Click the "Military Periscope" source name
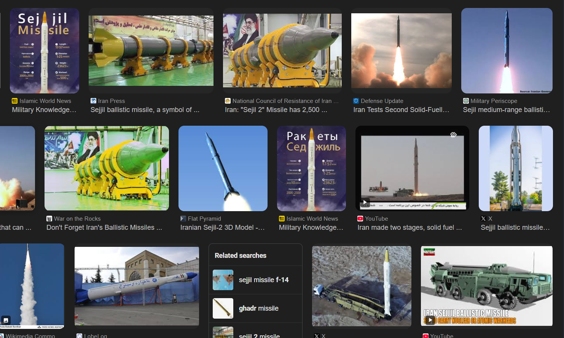564x338 pixels. pyautogui.click(x=494, y=101)
